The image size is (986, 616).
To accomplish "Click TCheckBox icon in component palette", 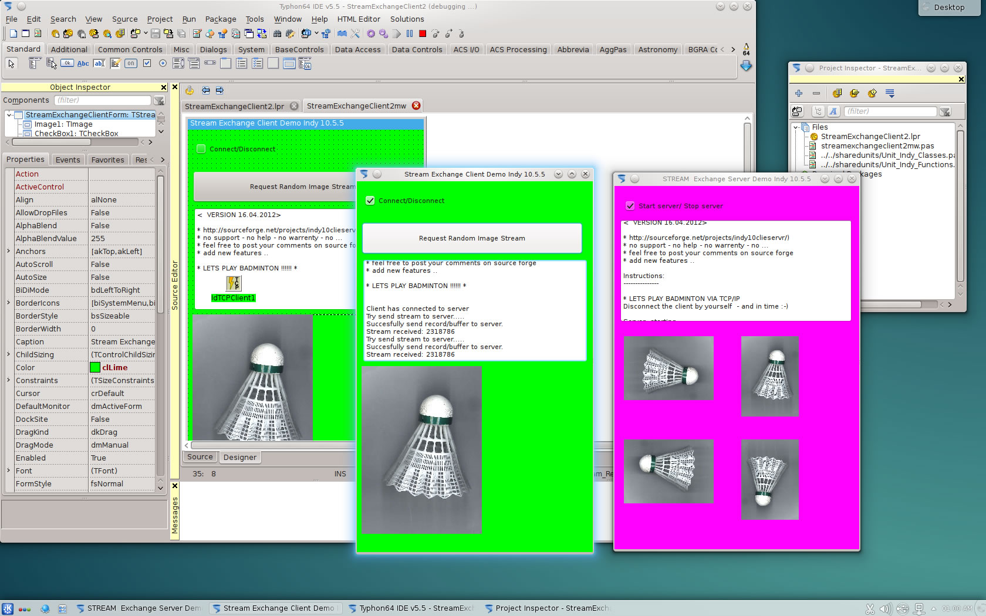I will (147, 63).
